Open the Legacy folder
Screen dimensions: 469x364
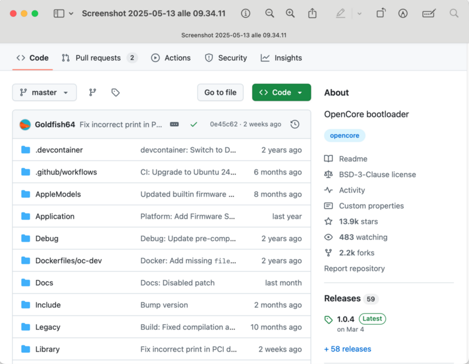(48, 327)
